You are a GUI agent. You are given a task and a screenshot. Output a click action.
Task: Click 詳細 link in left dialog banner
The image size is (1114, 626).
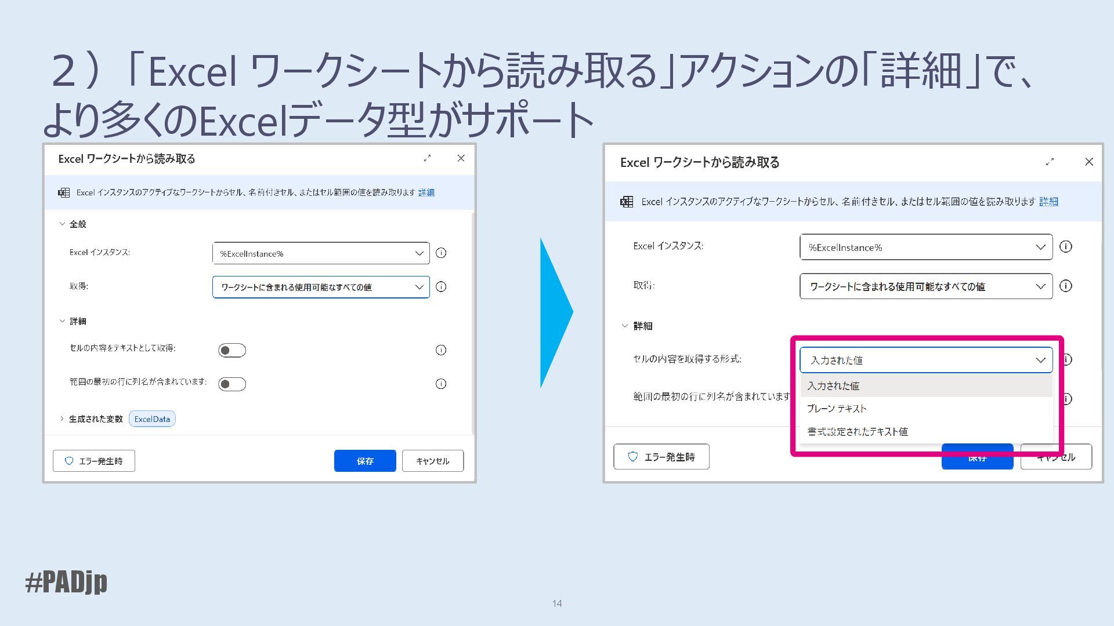tap(426, 192)
